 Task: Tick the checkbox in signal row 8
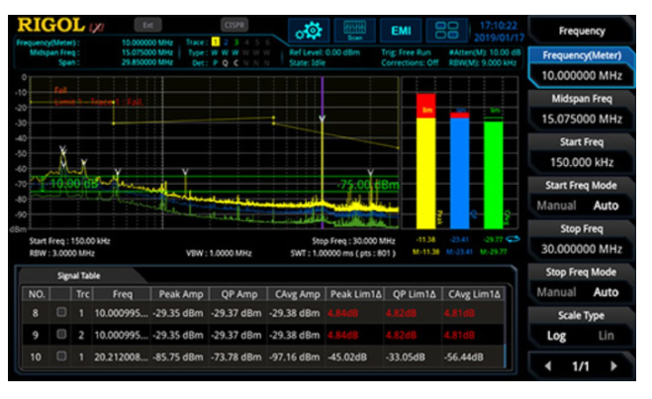(x=61, y=312)
